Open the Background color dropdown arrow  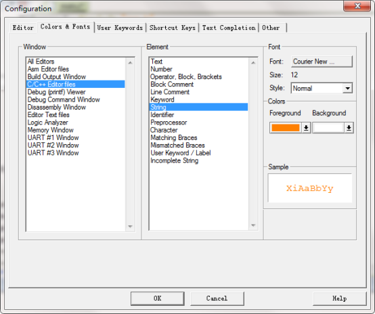pyautogui.click(x=349, y=128)
